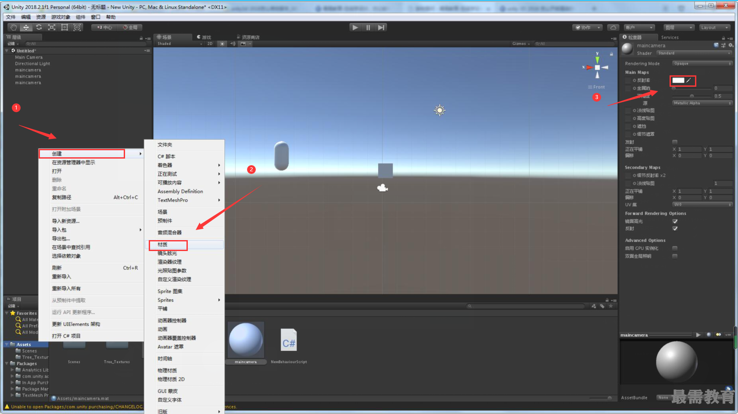Screen dimensions: 738x414
Task: Click albedo color swatch
Action: pos(678,80)
